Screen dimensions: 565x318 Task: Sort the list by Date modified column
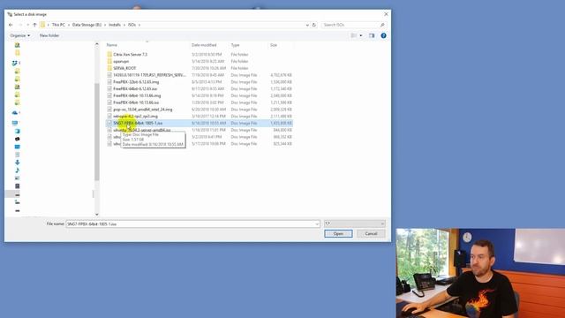click(204, 45)
